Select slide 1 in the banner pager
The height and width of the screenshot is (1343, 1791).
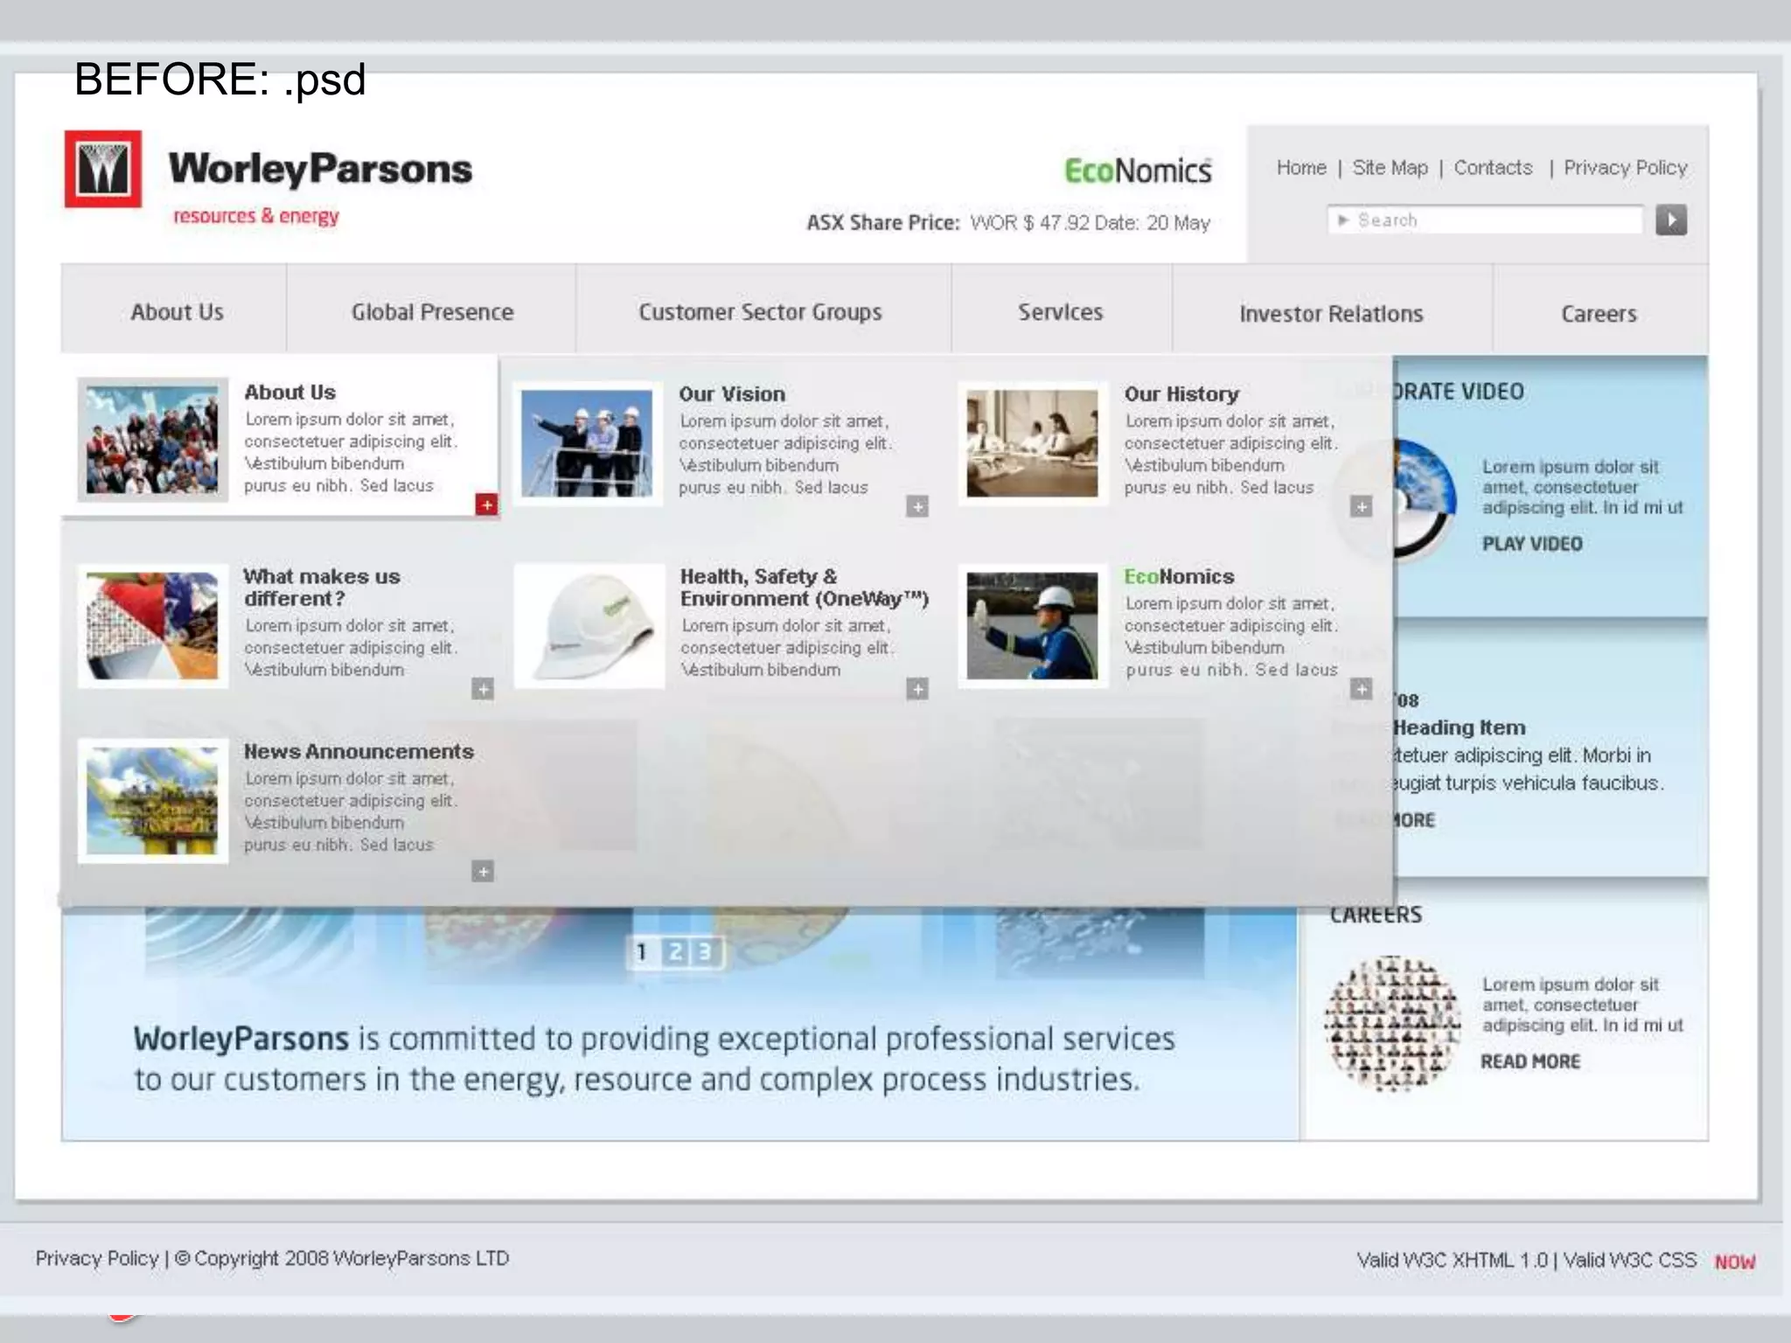643,952
